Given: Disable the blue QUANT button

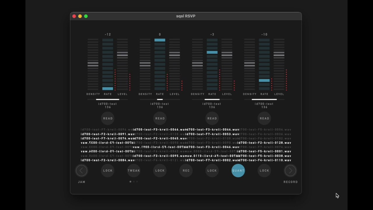Looking at the screenshot, I should (x=238, y=171).
